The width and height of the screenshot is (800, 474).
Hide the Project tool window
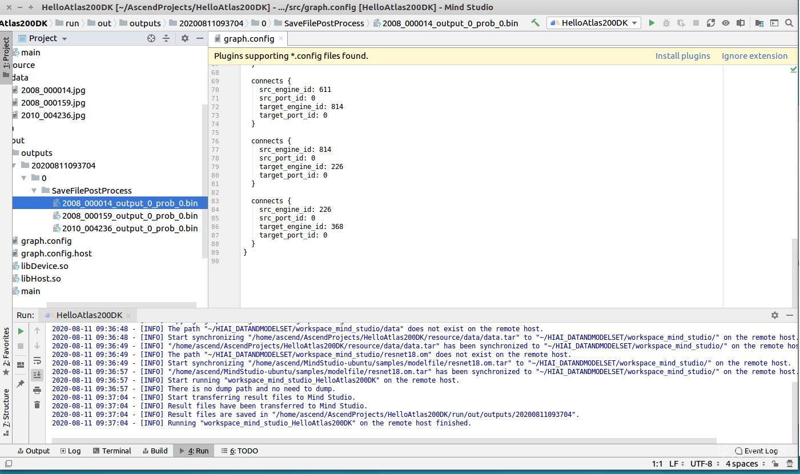pyautogui.click(x=200, y=38)
